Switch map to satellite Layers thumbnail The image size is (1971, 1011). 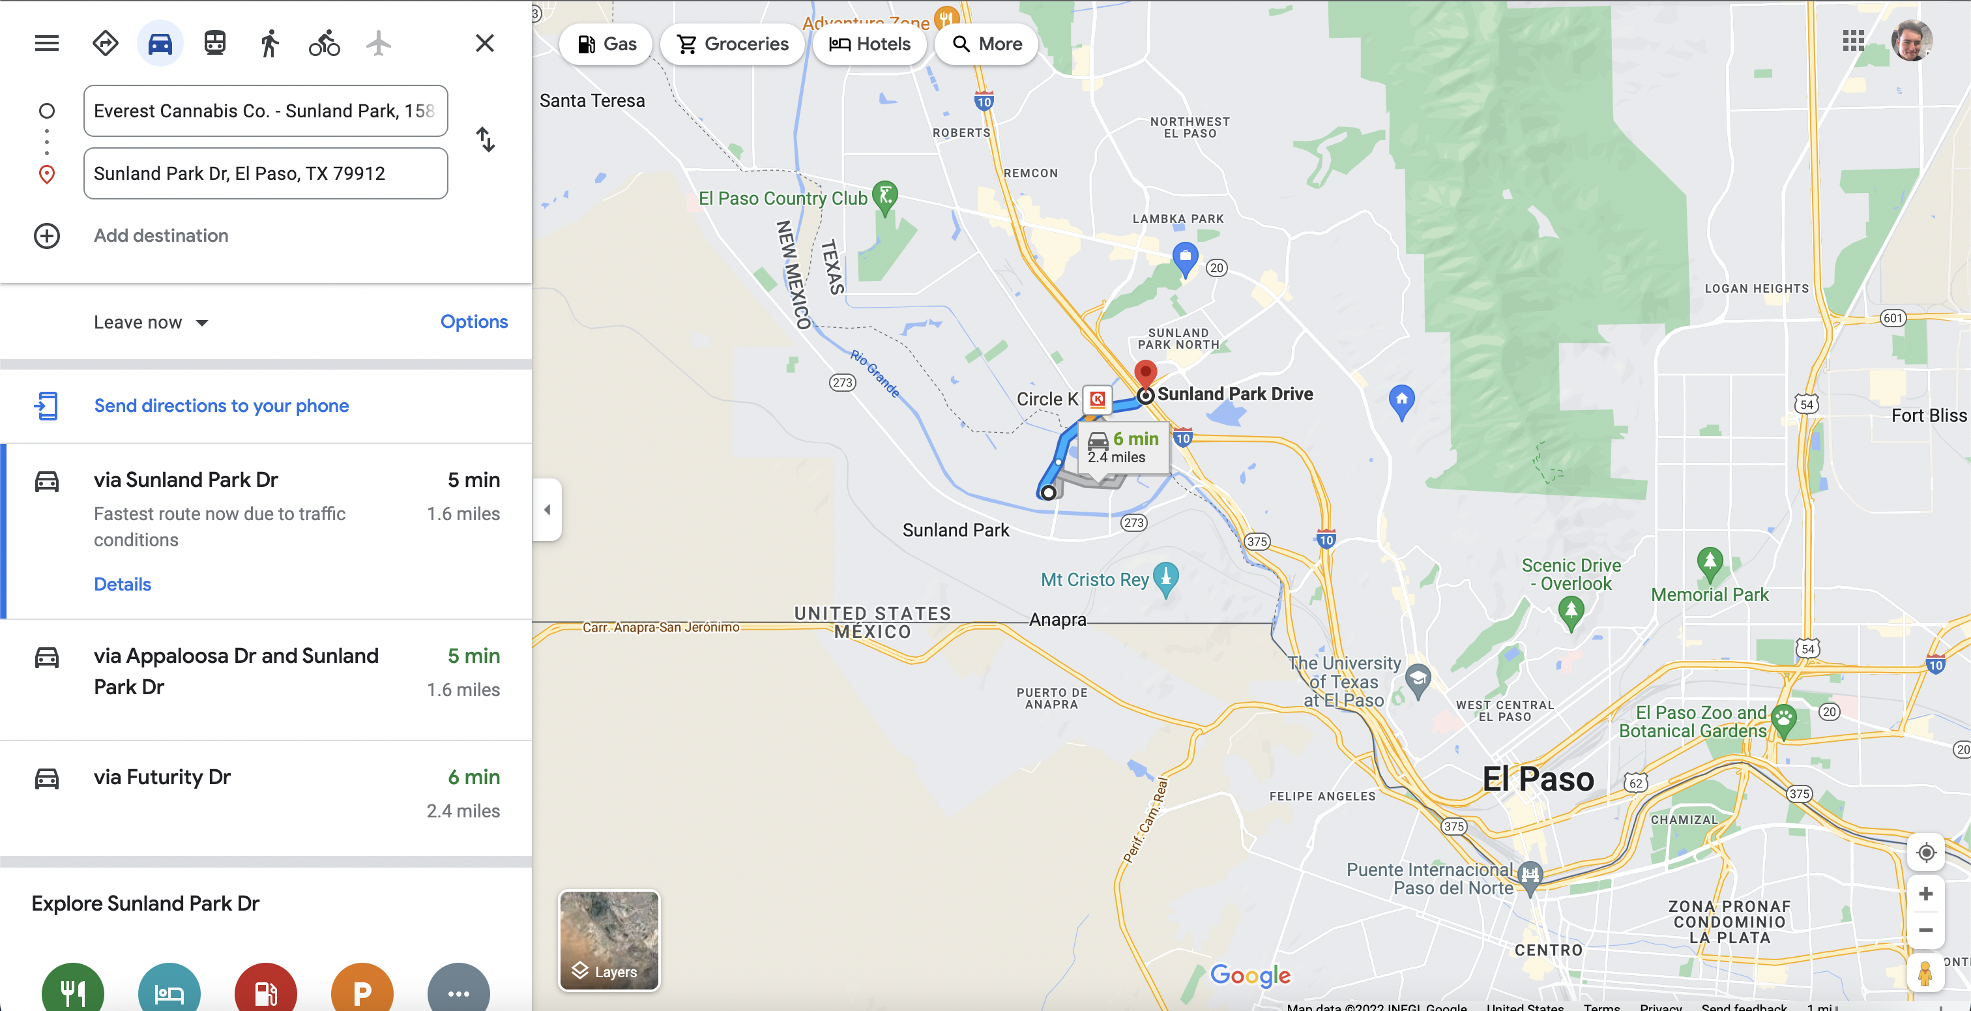click(608, 941)
